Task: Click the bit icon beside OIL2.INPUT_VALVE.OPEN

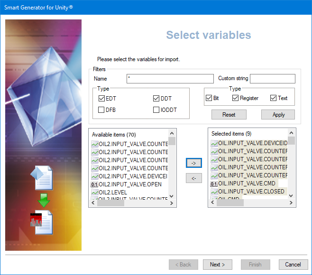Action: point(94,184)
